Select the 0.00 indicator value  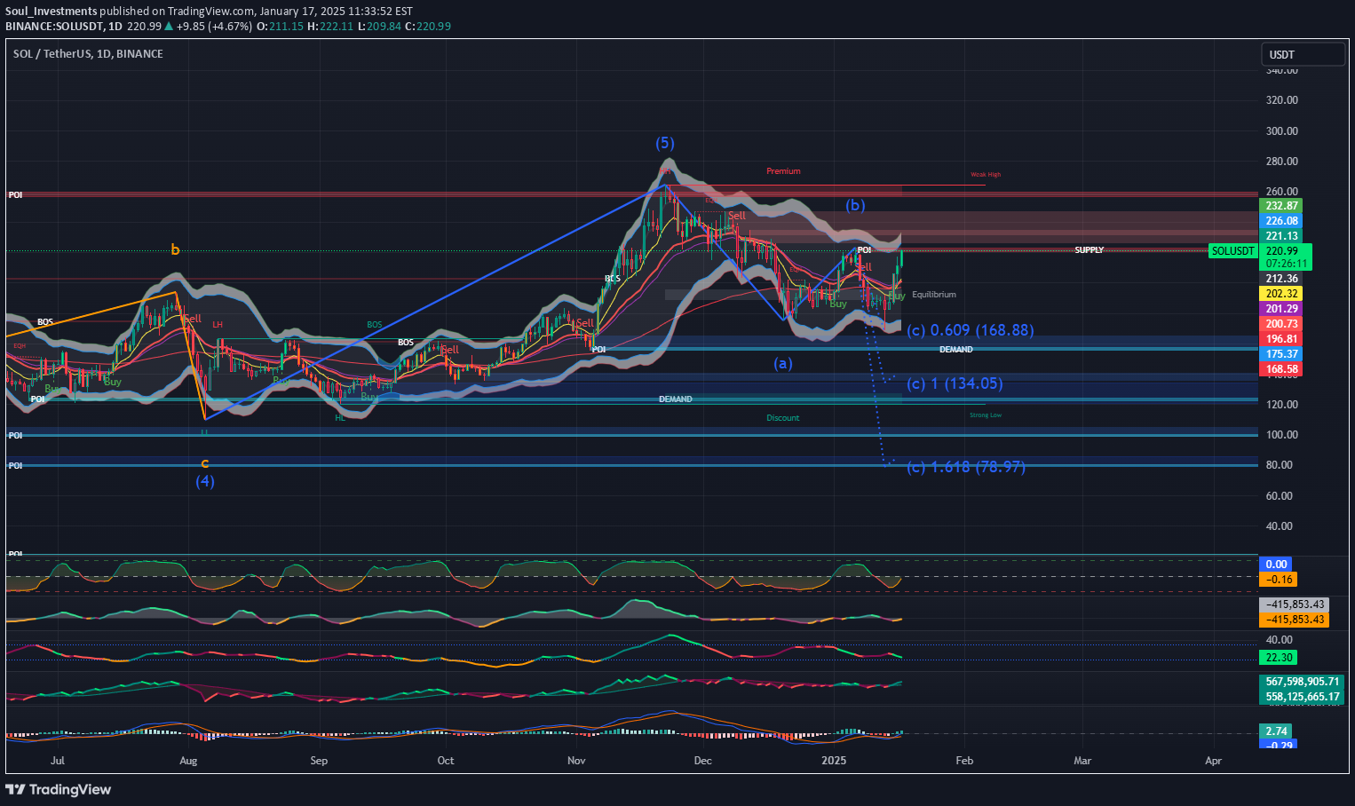(x=1276, y=565)
